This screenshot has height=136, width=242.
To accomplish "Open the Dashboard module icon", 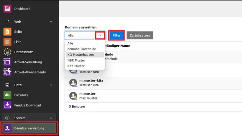I will (x=7, y=9).
